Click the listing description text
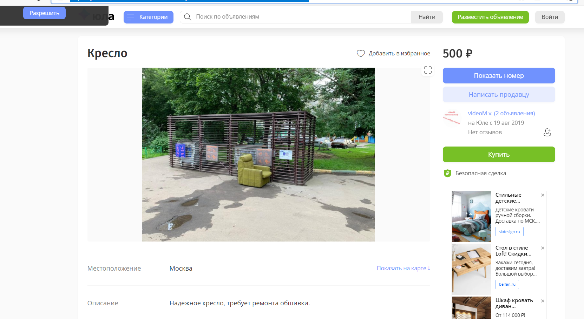The height and width of the screenshot is (319, 584). (240, 303)
